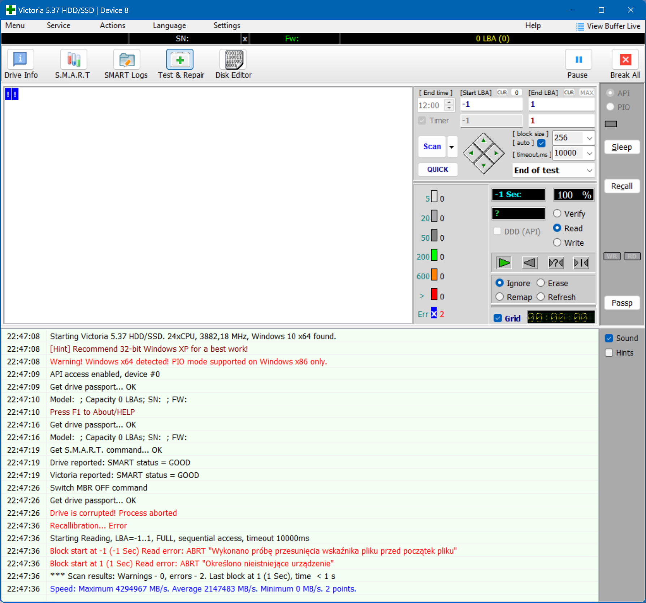The height and width of the screenshot is (603, 646).
Task: Open the End of test dropdown
Action: (x=554, y=170)
